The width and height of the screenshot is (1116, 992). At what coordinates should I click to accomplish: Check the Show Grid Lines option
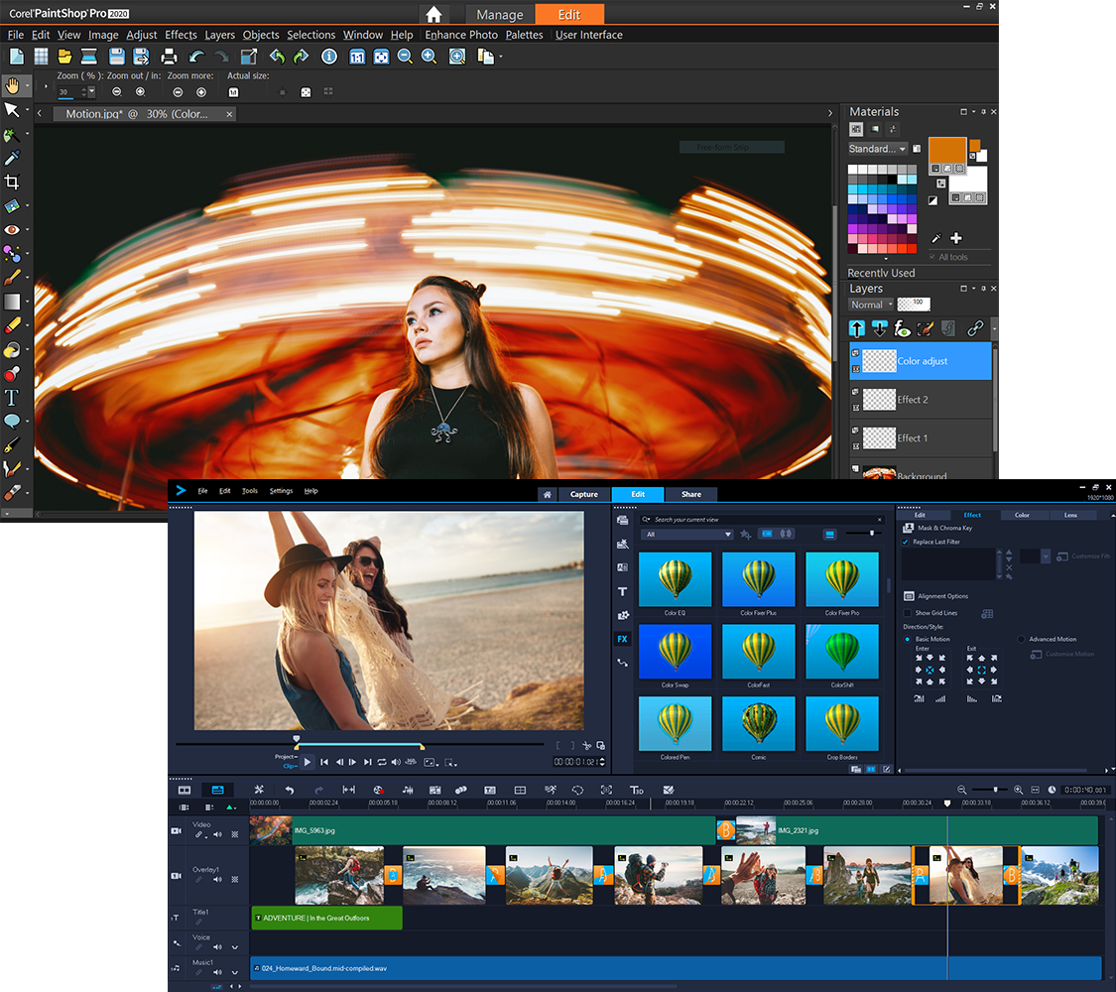point(908,613)
